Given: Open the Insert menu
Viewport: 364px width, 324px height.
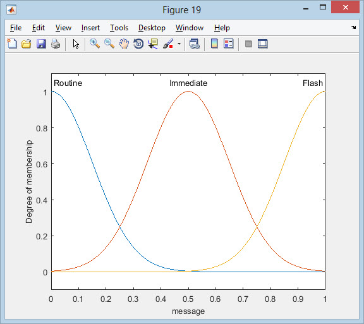Looking at the screenshot, I should coord(90,28).
